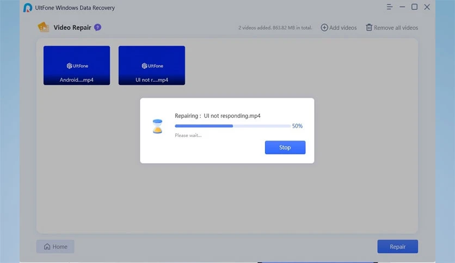The image size is (455, 263).
Task: Open the Video Repair help question mark
Action: click(98, 27)
